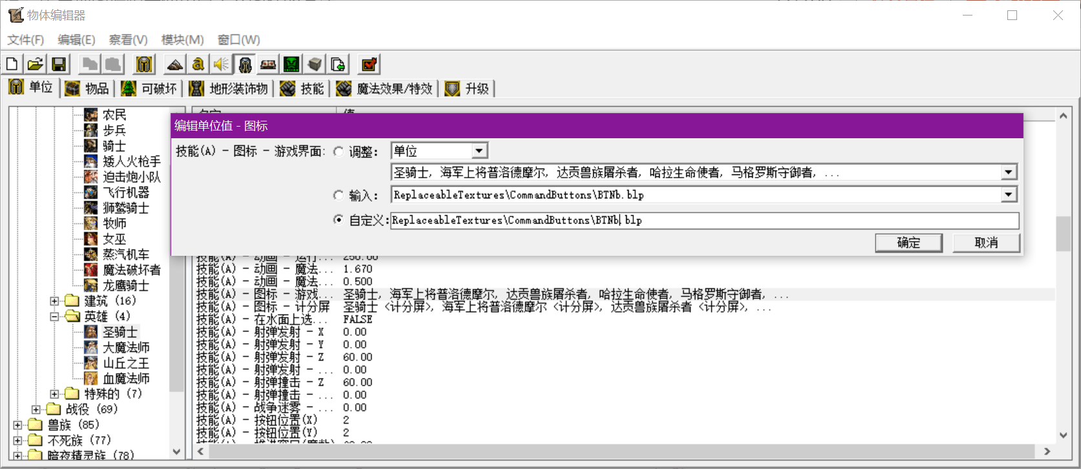Image resolution: width=1081 pixels, height=469 pixels.
Task: Select the 调整 radio button
Action: coord(339,152)
